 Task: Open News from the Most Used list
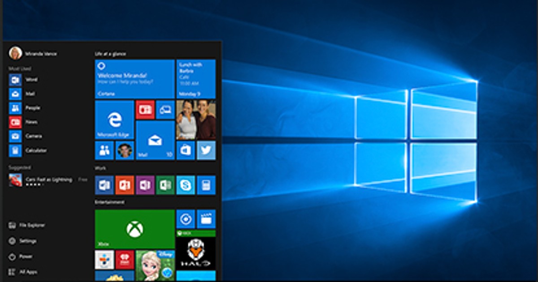(23, 122)
